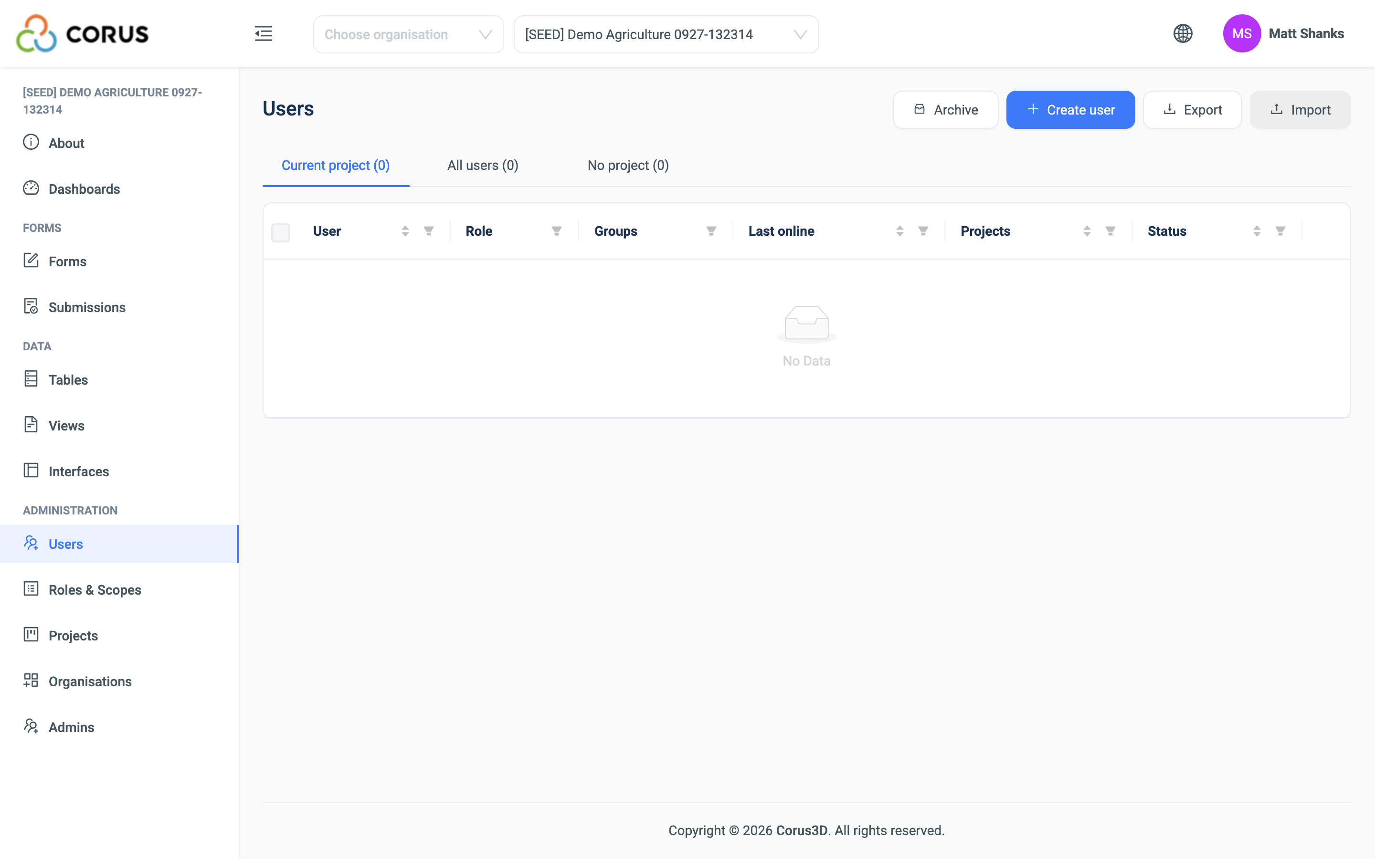Open the Groups column filter
The image size is (1375, 859).
coord(711,230)
